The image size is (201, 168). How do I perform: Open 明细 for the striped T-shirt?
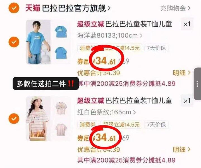click(182, 149)
